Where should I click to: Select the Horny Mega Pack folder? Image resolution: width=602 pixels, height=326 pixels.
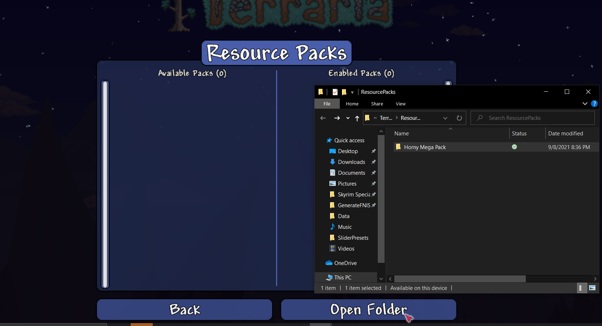tap(425, 147)
